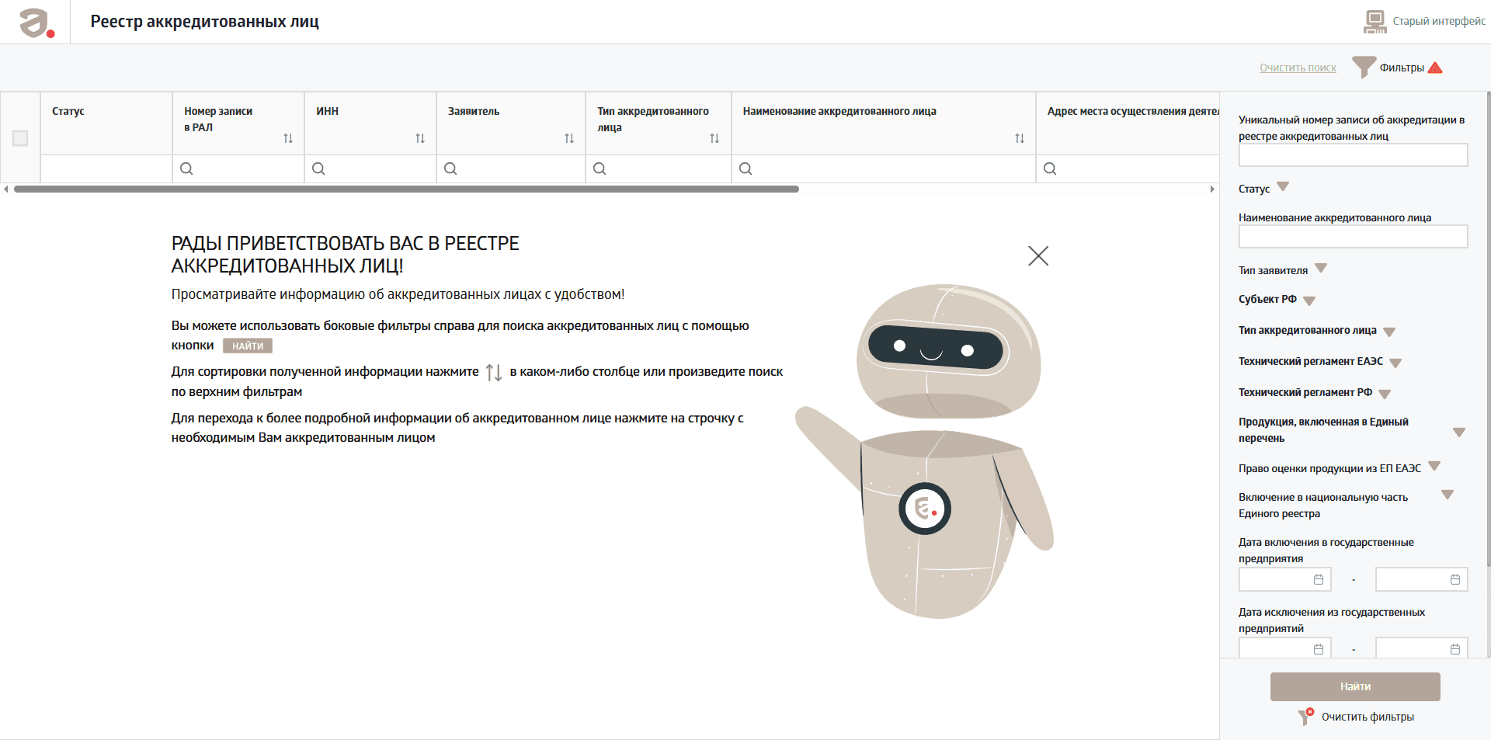Sort by Наименование аккредитованного лица column

coord(1020,138)
